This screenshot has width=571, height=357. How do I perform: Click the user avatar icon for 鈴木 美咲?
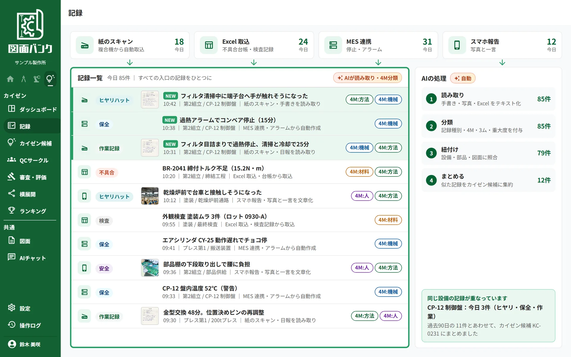pos(12,344)
